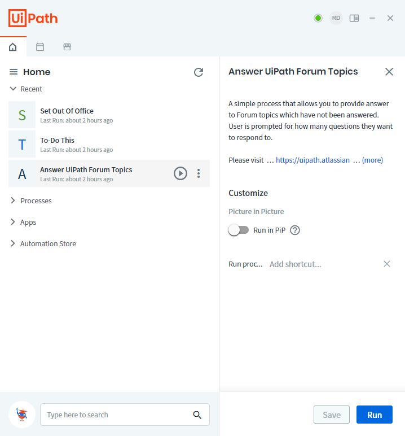405x436 pixels.
Task: Click the robot assistant avatar icon
Action: pos(22,415)
